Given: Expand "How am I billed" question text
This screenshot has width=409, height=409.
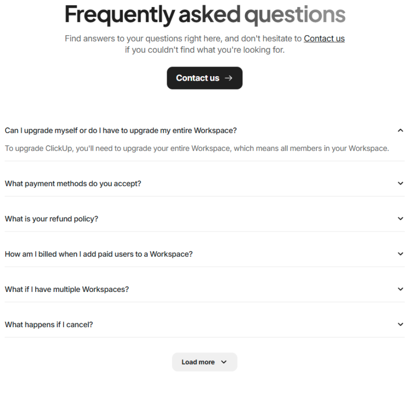Looking at the screenshot, I should click(99, 254).
